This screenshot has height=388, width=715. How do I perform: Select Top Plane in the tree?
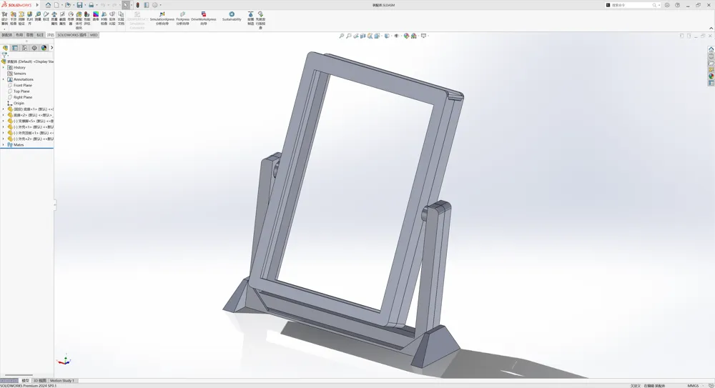tap(21, 91)
